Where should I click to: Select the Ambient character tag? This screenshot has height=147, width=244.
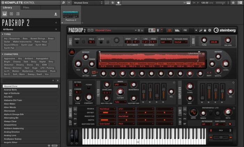tap(29, 59)
